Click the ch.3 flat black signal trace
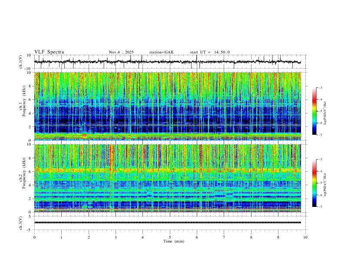The height and width of the screenshot is (266, 344). point(167,223)
